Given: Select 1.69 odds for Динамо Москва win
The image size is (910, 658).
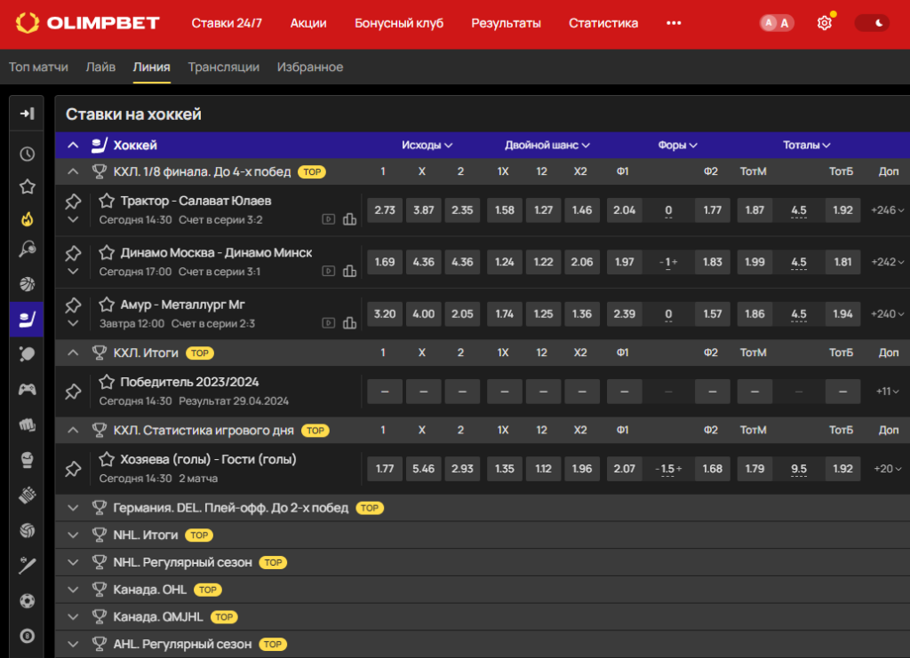Looking at the screenshot, I should (x=385, y=261).
